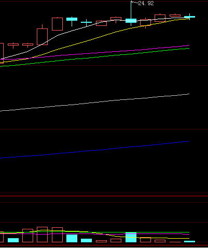Click the 24.92 high price label

pyautogui.click(x=146, y=3)
